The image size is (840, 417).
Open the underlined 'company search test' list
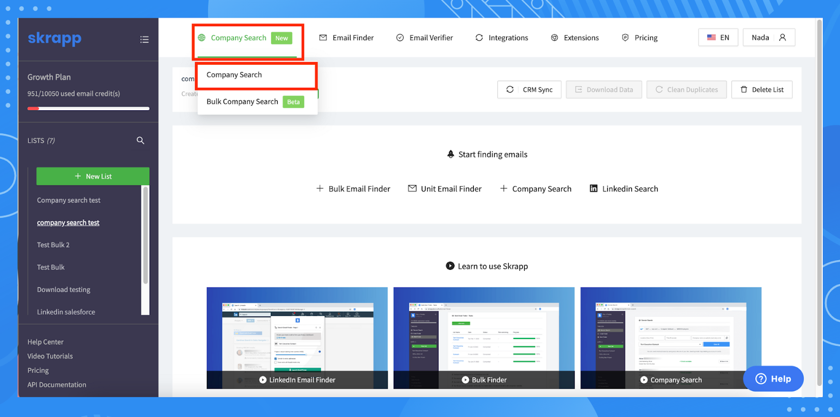(x=68, y=223)
